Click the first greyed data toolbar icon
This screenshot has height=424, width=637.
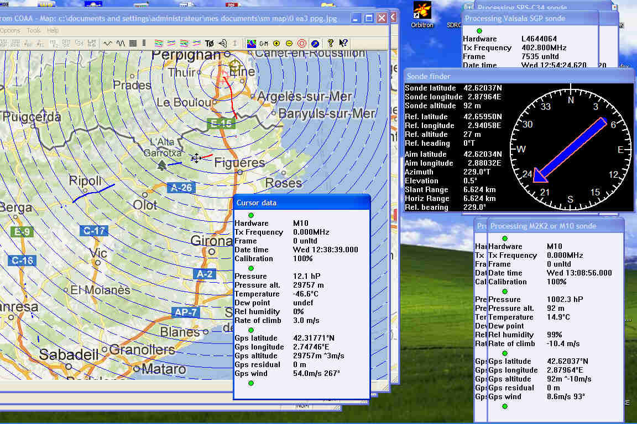click(4, 43)
